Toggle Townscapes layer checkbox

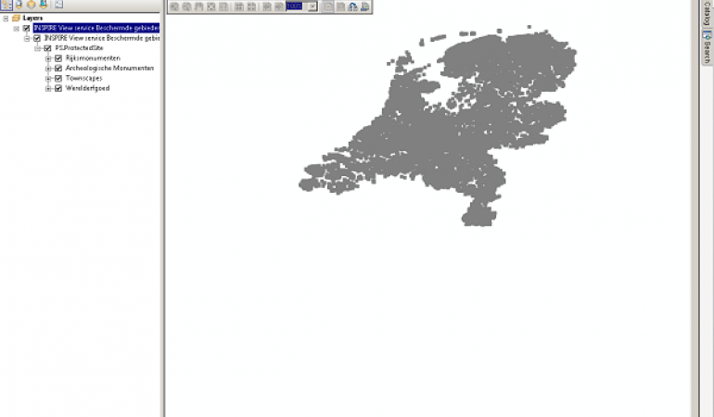pos(58,78)
